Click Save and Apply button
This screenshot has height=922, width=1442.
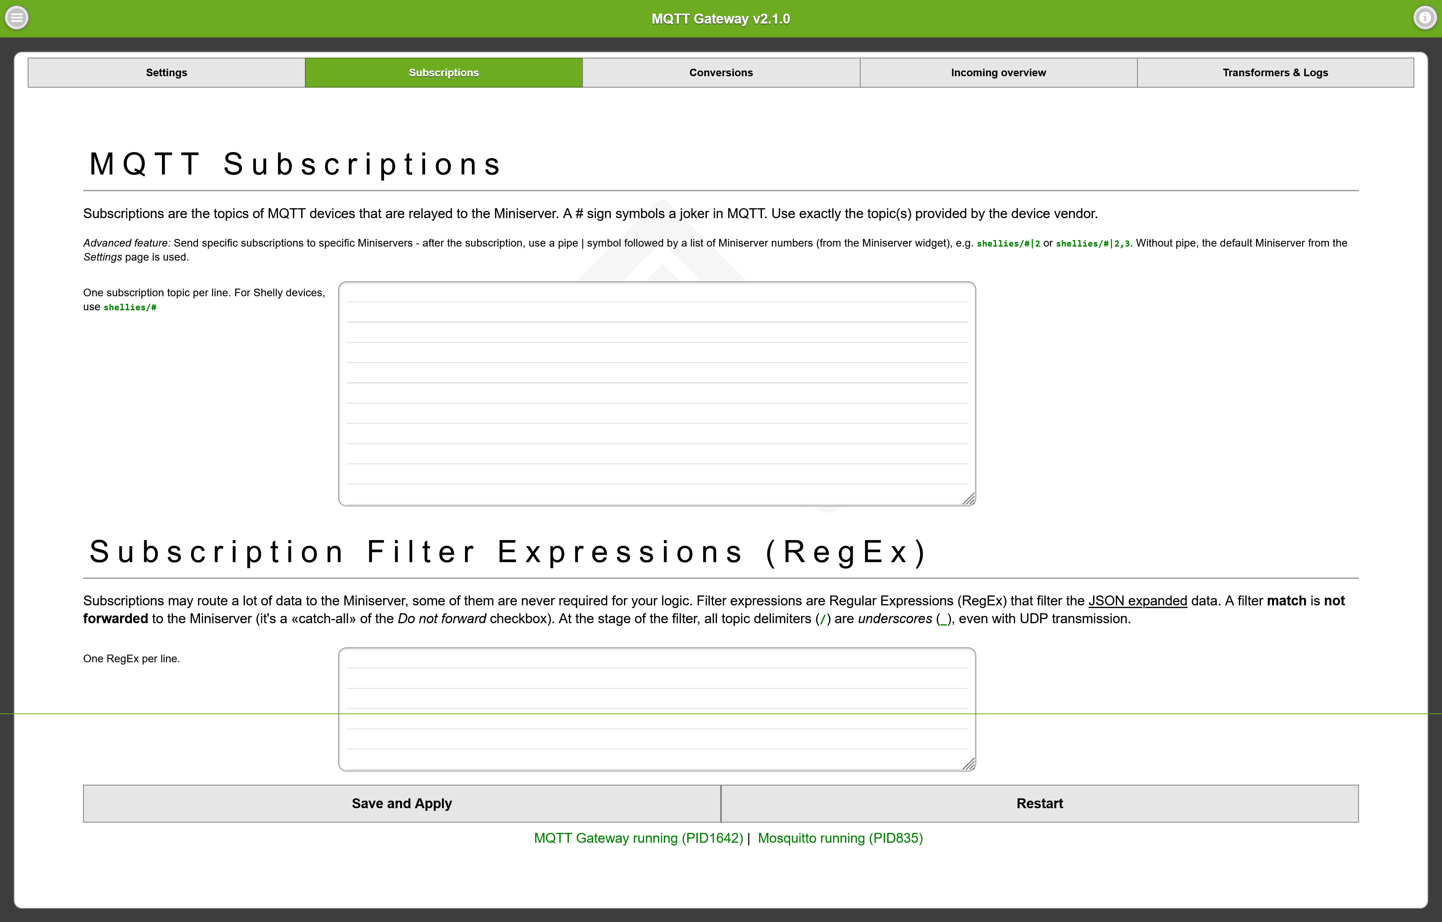[x=402, y=803]
